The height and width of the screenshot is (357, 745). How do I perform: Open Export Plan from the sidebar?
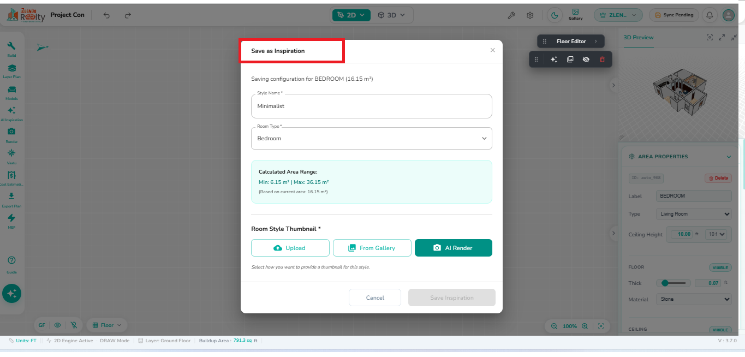coord(11,199)
